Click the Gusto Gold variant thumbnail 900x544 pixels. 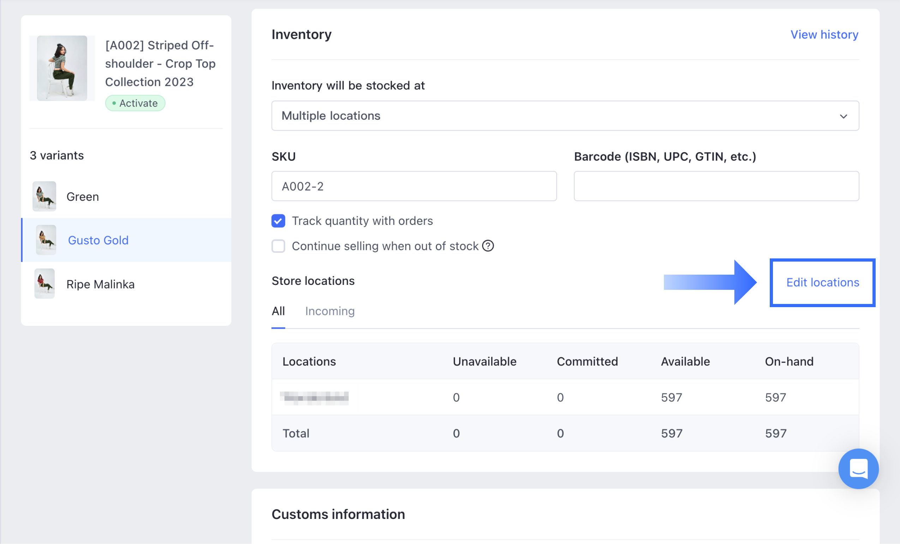pyautogui.click(x=46, y=240)
